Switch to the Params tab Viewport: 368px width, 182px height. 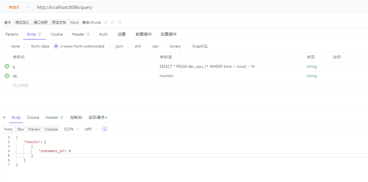point(12,34)
